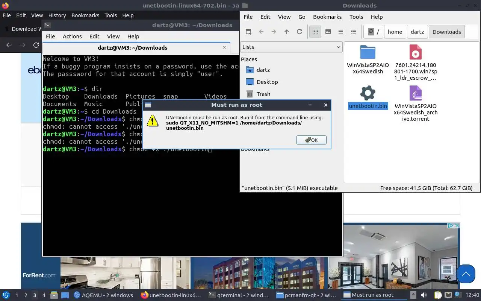
Task: Open unetbootin-linux64 Firefox taskbar entry
Action: tap(171, 295)
